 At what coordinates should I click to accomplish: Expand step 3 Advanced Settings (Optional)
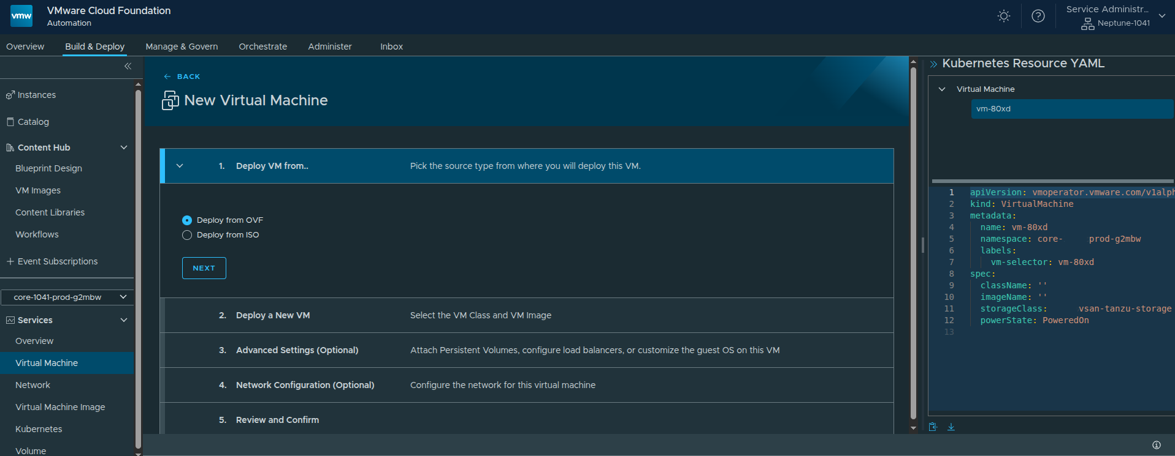coord(527,350)
